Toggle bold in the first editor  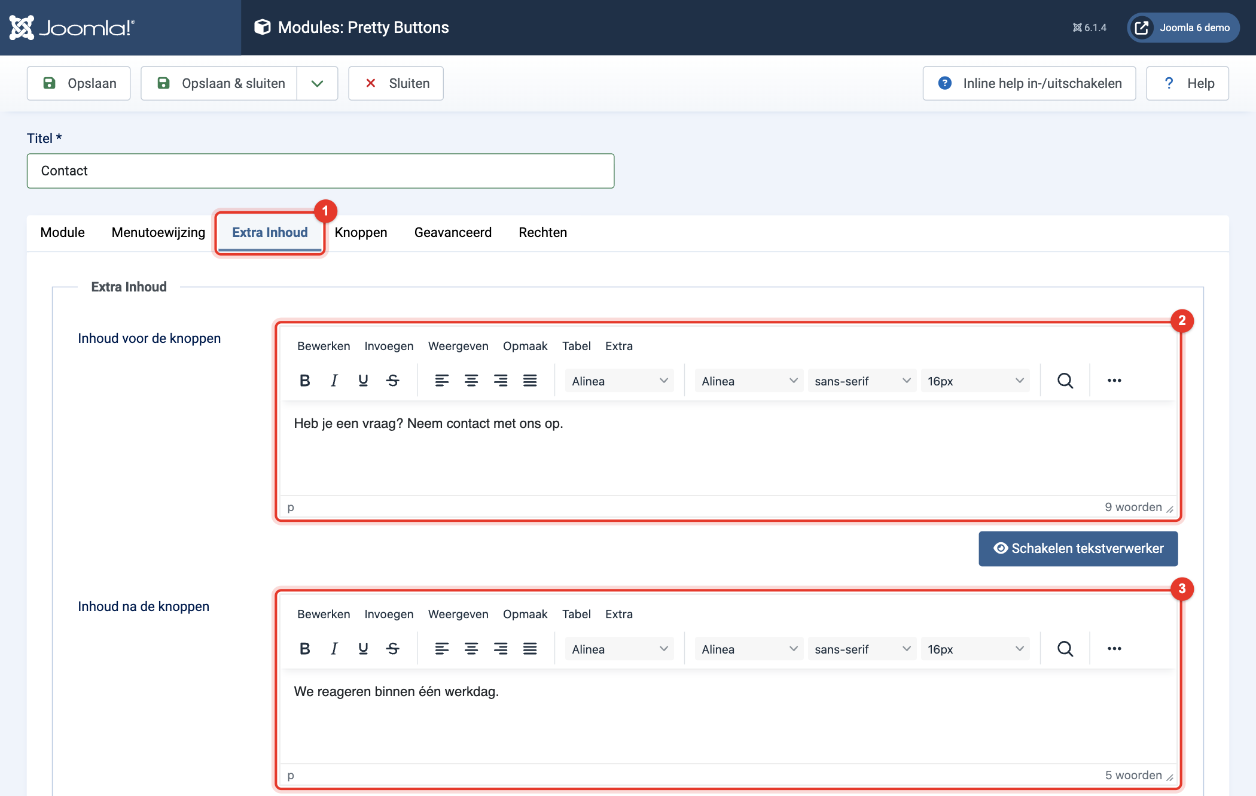[304, 381]
